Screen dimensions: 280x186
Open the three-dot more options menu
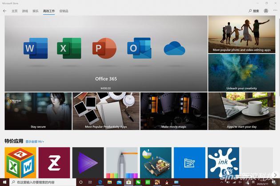(x=275, y=10)
